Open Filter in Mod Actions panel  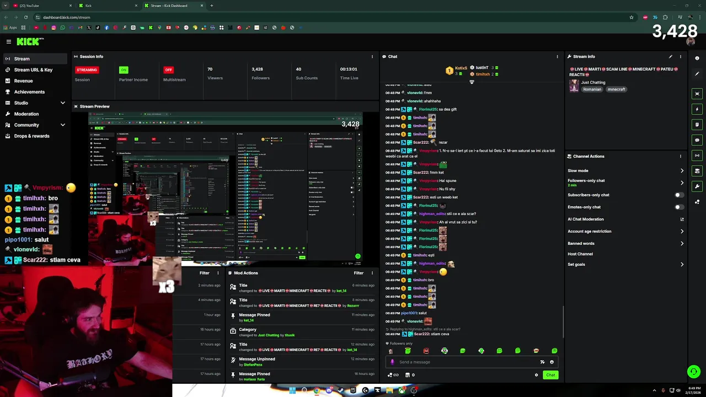point(359,273)
